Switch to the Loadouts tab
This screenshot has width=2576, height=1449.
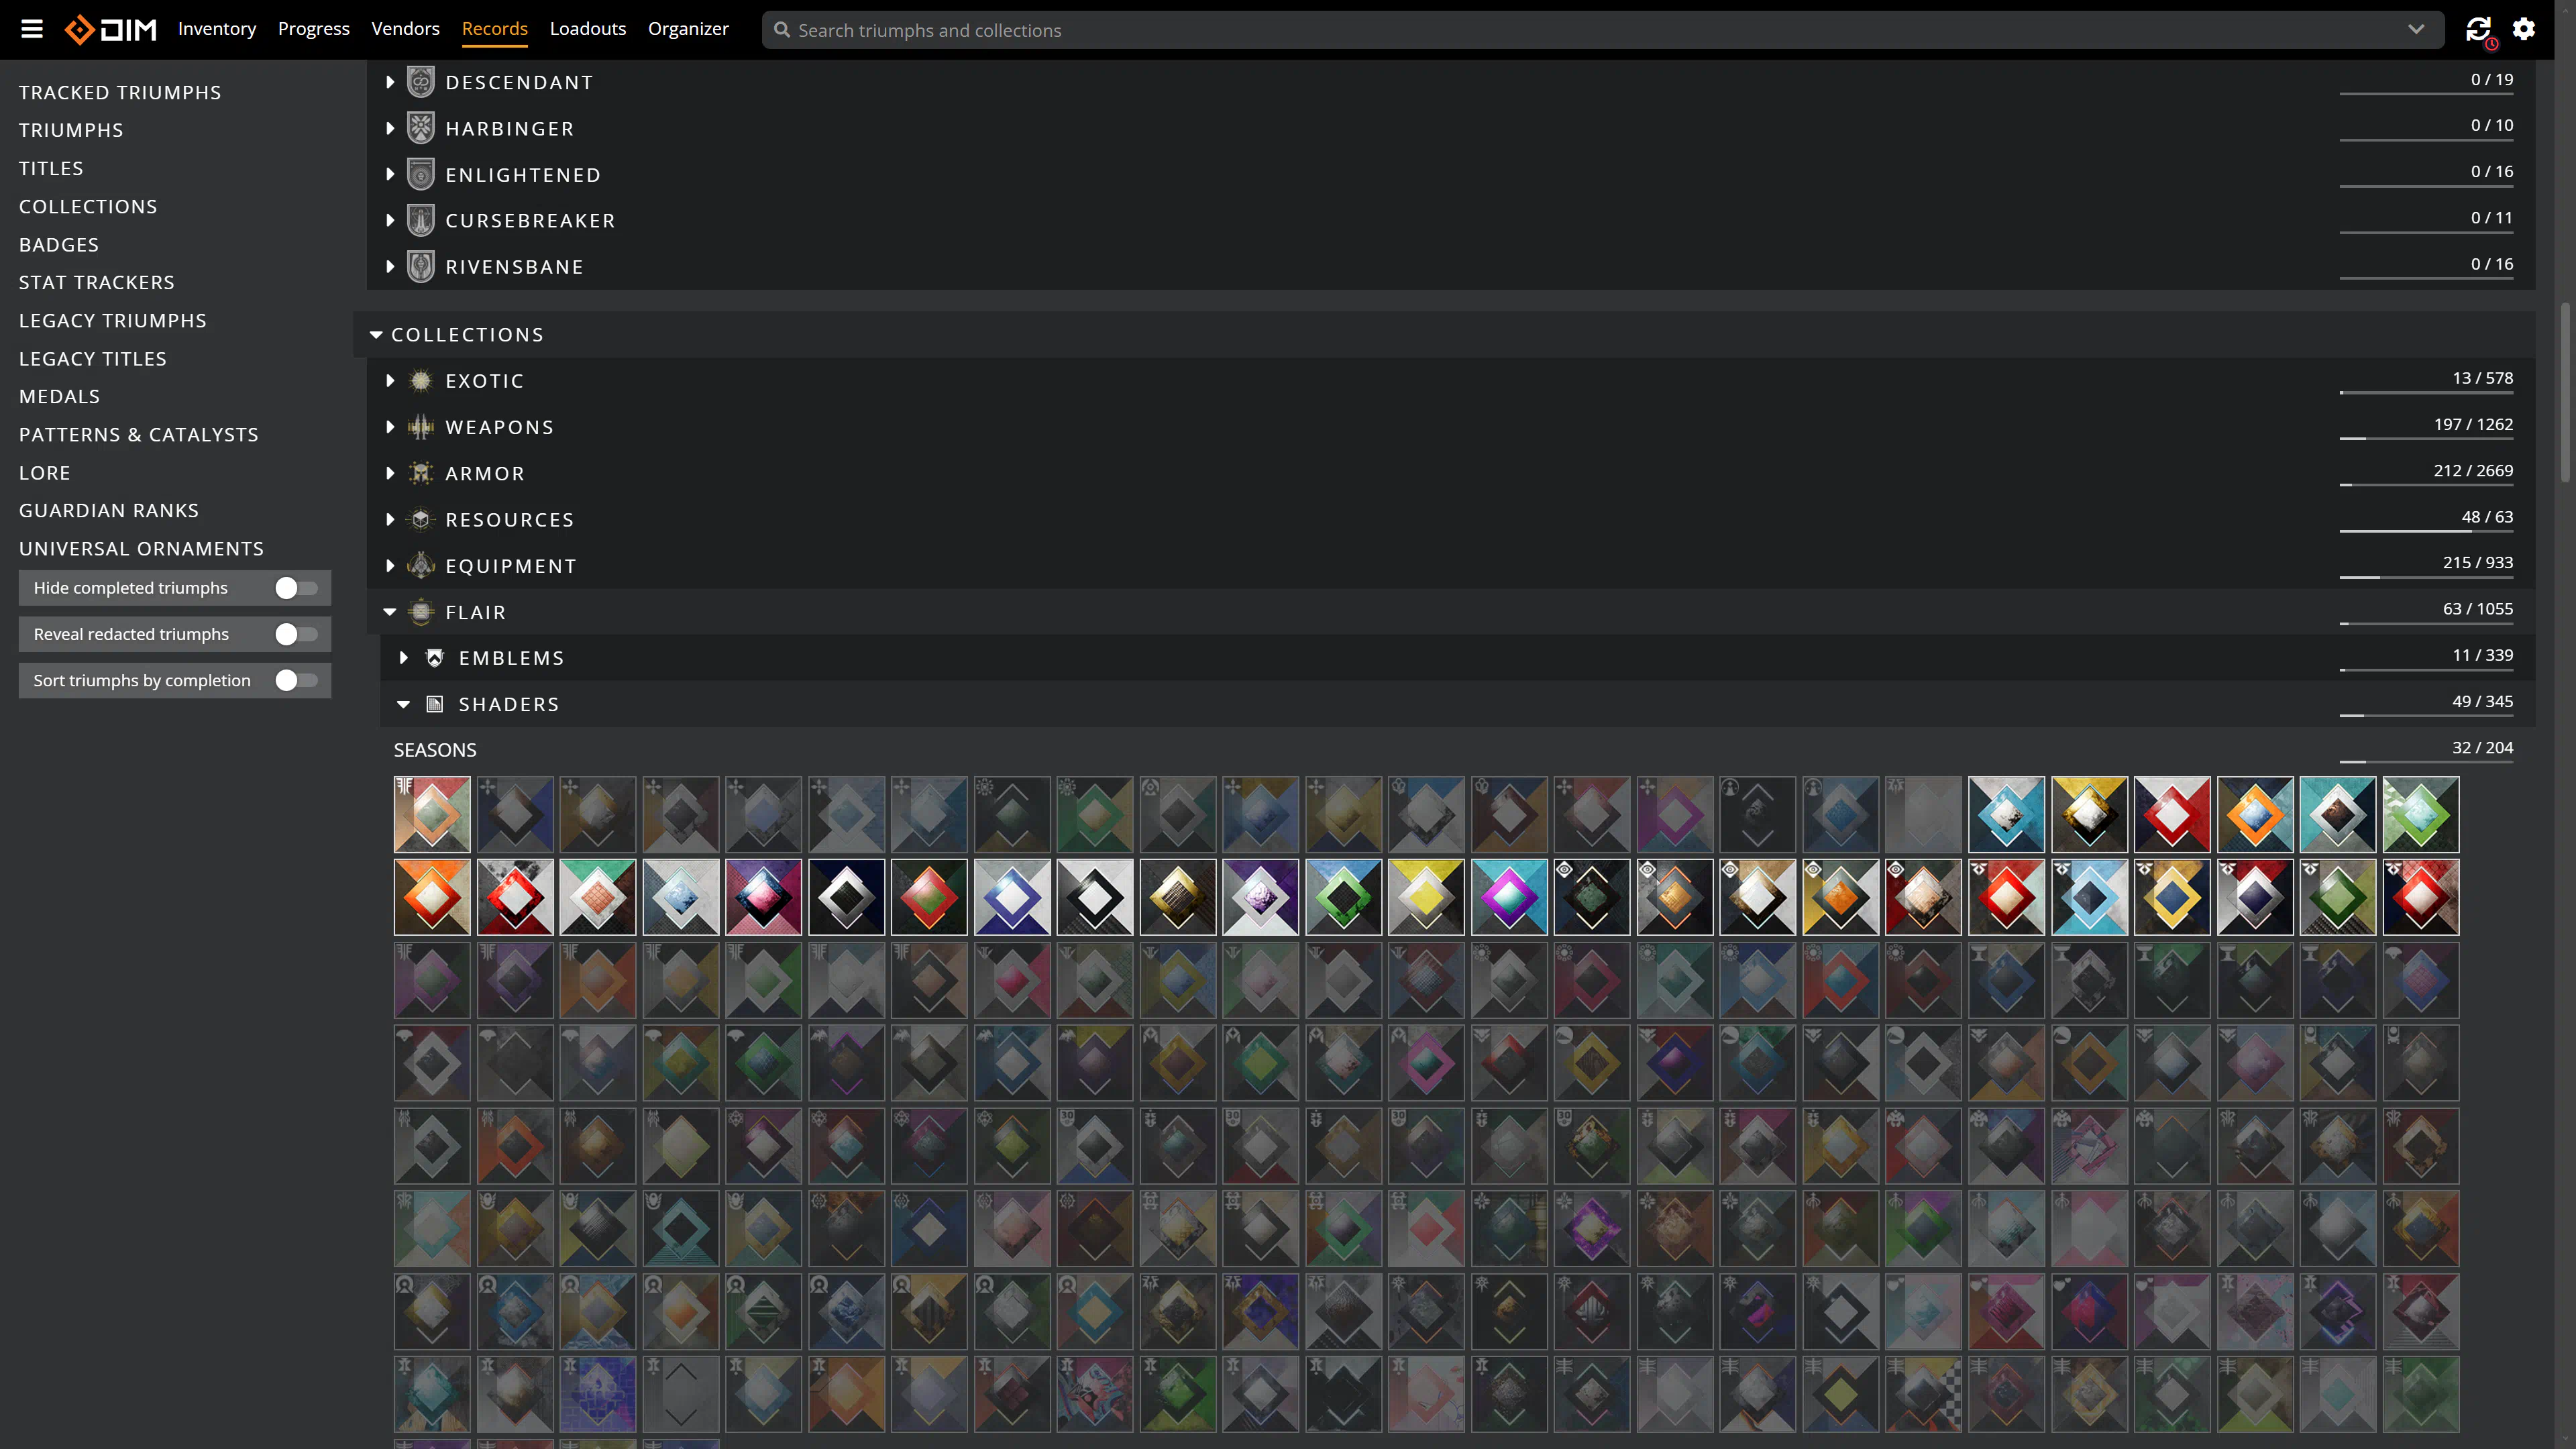point(587,29)
